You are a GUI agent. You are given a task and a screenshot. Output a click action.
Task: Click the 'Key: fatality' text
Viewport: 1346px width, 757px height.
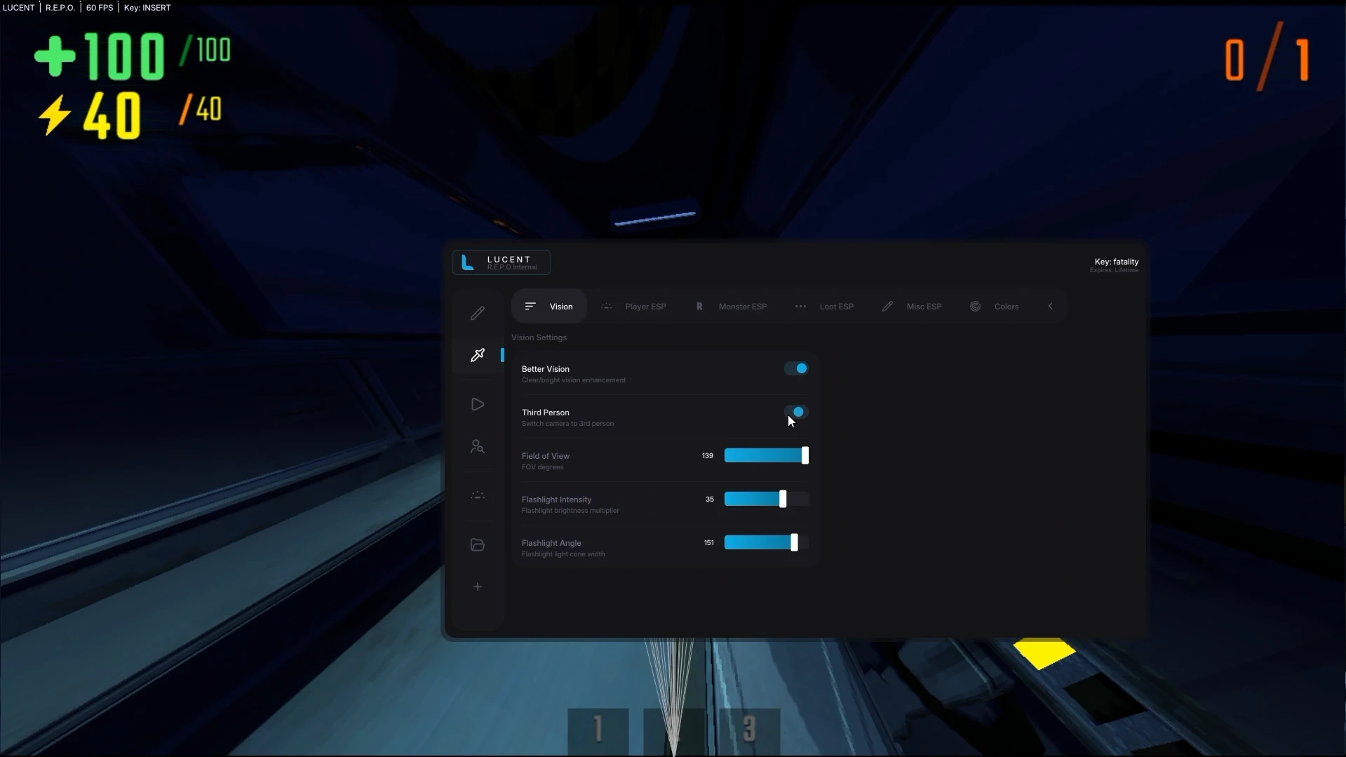pyautogui.click(x=1117, y=262)
